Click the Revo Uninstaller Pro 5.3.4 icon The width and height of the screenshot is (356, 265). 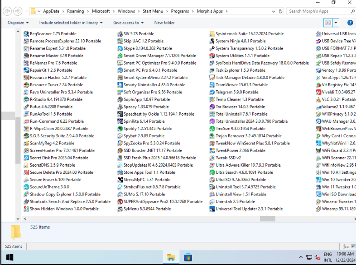[x=26, y=92]
